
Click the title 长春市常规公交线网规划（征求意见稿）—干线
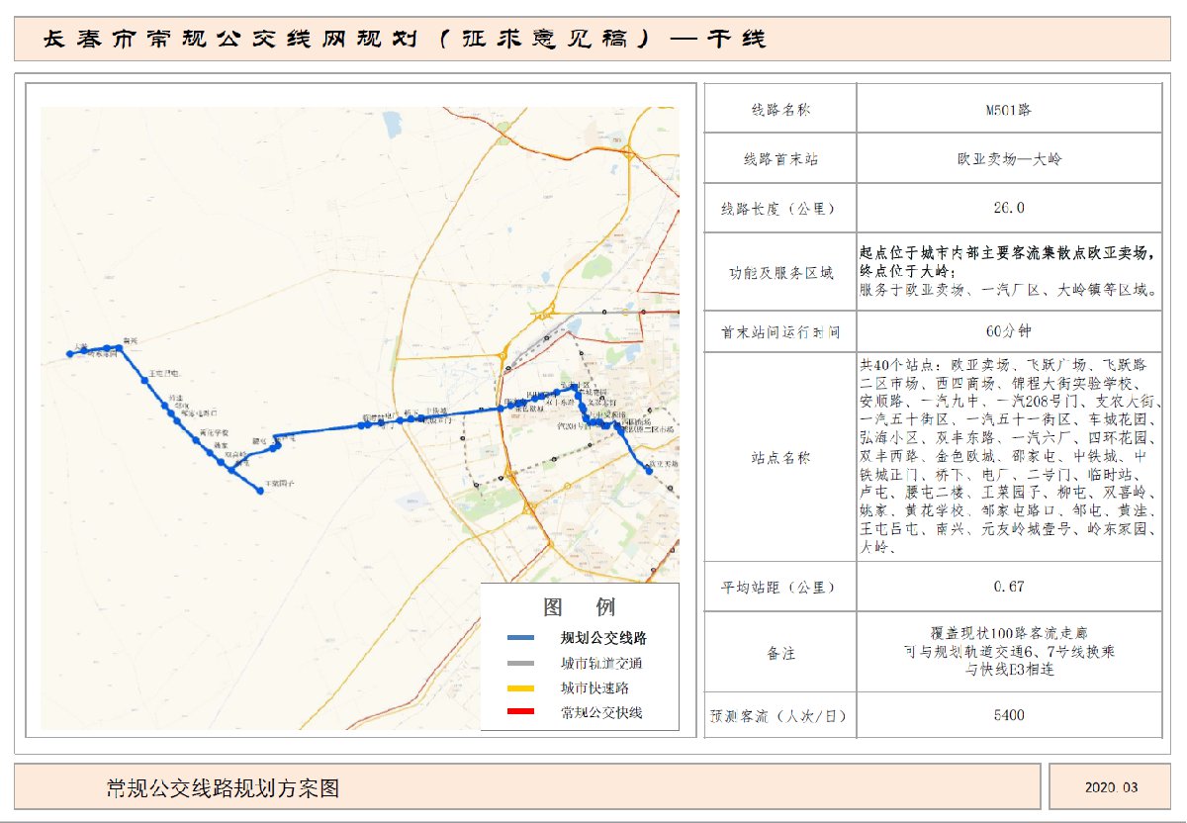click(x=406, y=39)
